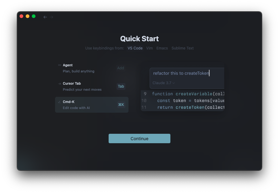Select Vim keybindings
The image size is (279, 193).
pos(150,48)
